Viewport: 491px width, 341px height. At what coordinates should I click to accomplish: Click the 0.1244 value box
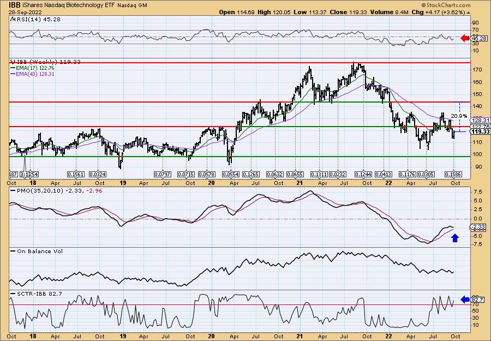(363, 174)
